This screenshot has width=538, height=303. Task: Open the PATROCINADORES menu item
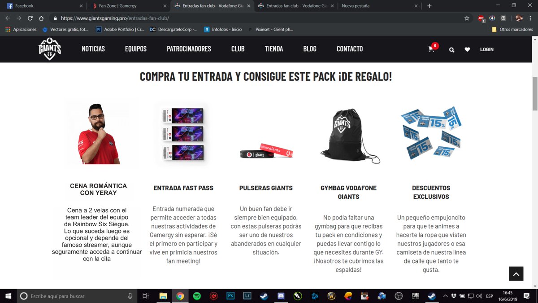click(189, 49)
